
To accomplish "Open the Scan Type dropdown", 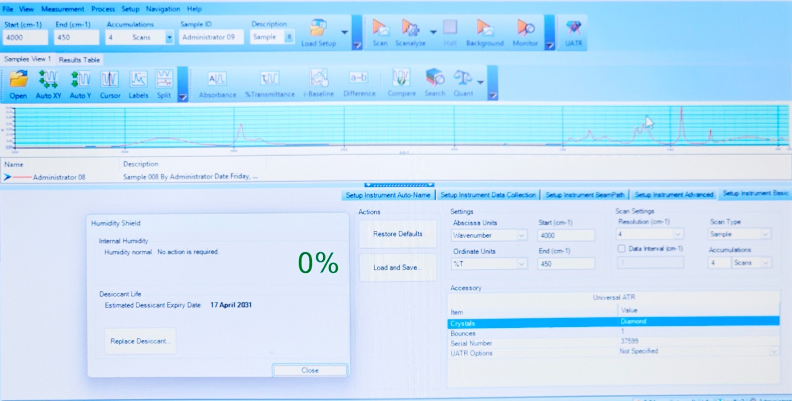I will pyautogui.click(x=765, y=234).
